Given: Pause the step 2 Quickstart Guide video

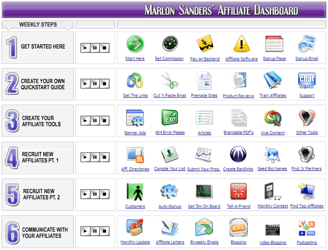Looking at the screenshot, I should coord(95,84).
